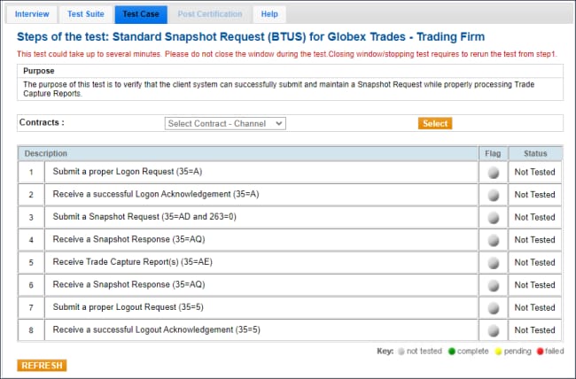Switch to the Interview tab
Viewport: 576px width, 379px height.
pyautogui.click(x=33, y=14)
